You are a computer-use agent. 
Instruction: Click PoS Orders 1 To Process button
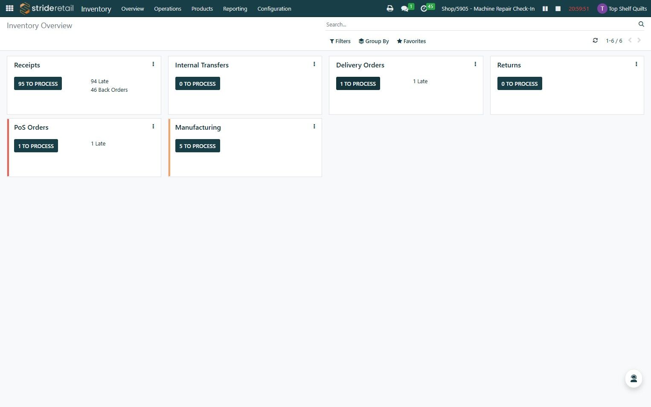(x=36, y=146)
